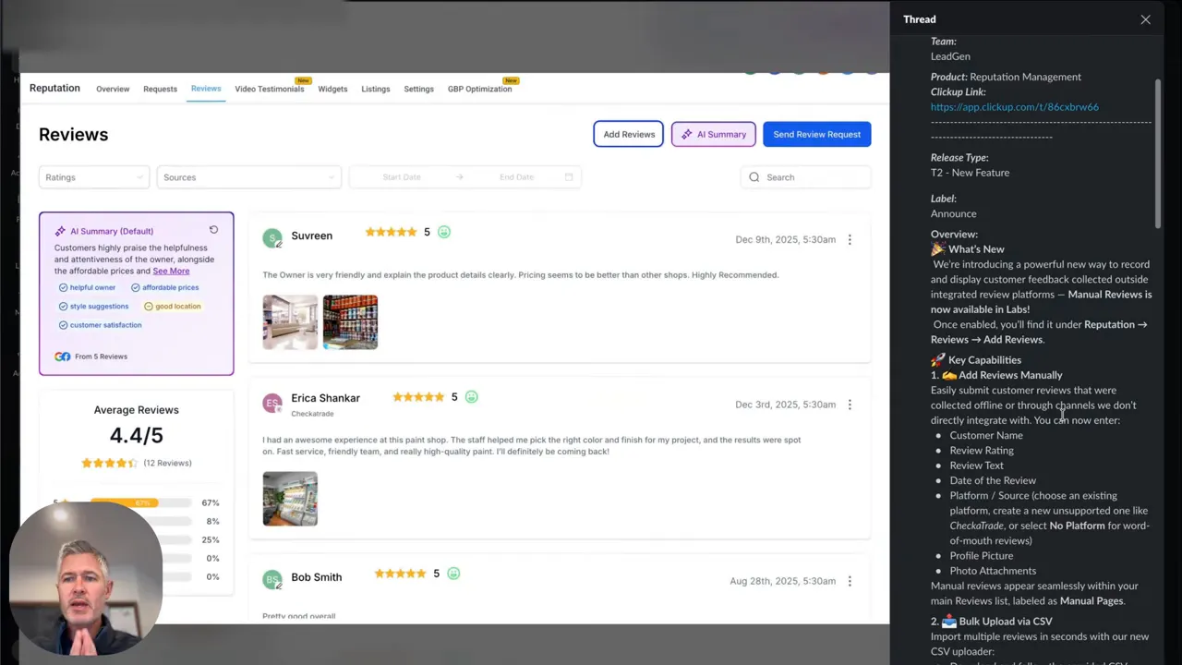Click the Thread panel vertical scrollbar
Viewport: 1182px width, 665px height.
pos(1158,152)
